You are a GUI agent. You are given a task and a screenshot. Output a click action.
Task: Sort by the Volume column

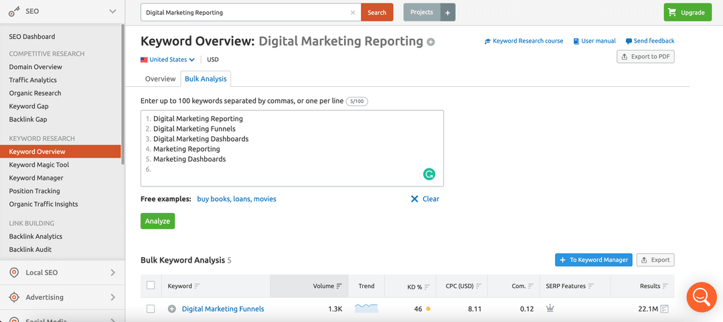pos(327,286)
